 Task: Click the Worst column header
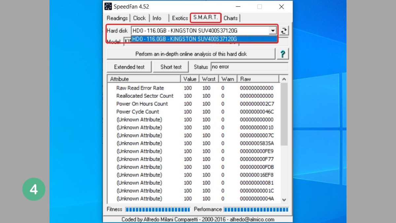point(209,79)
